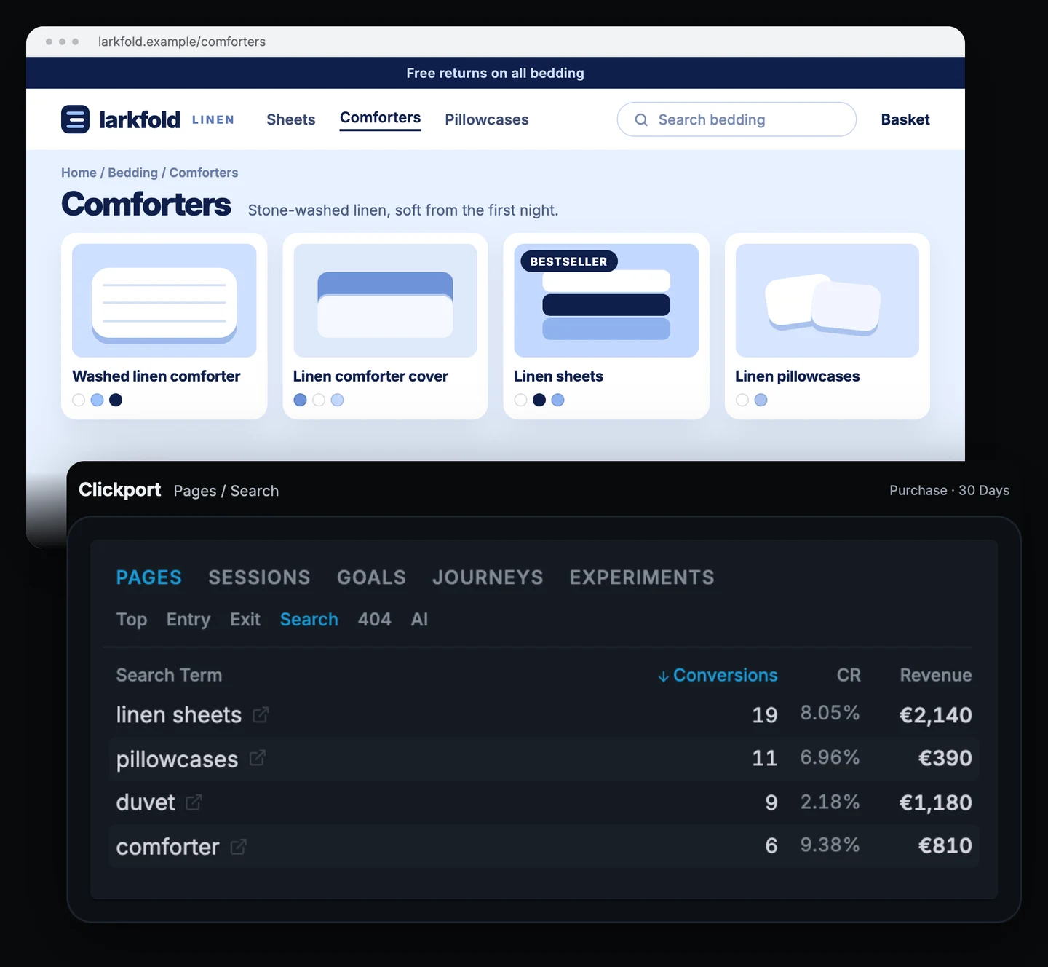Click the larkfold logo icon
Viewport: 1048px width, 967px height.
point(75,119)
